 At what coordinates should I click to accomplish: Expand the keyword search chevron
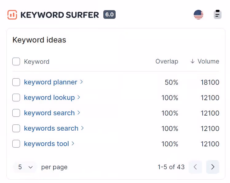click(x=79, y=113)
